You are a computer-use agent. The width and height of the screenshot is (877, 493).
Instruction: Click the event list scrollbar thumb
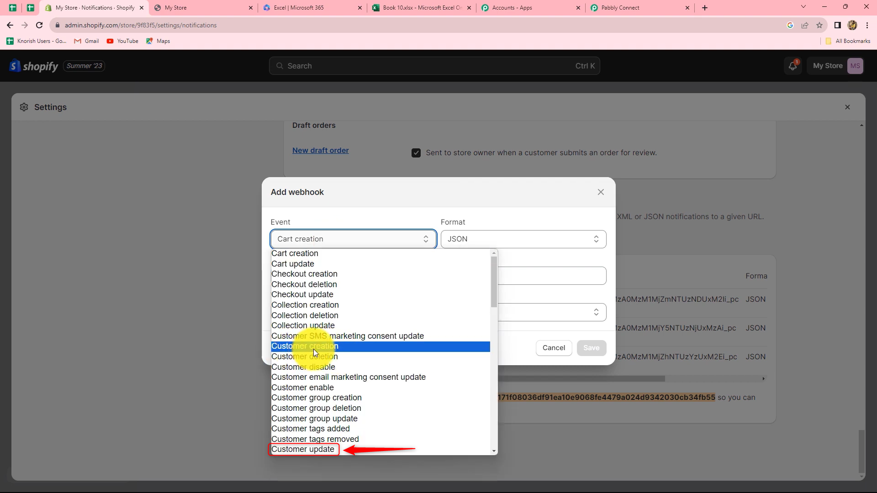494,282
